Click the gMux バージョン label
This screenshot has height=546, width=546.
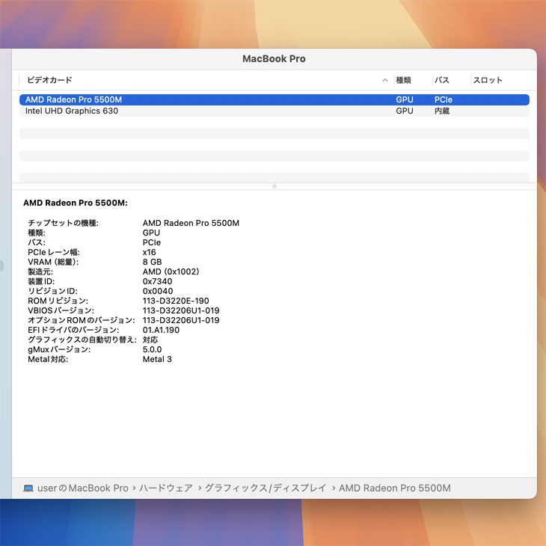point(59,349)
